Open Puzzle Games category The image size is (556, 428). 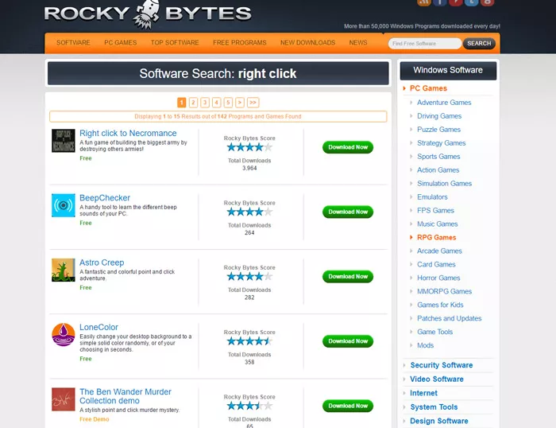tap(438, 130)
